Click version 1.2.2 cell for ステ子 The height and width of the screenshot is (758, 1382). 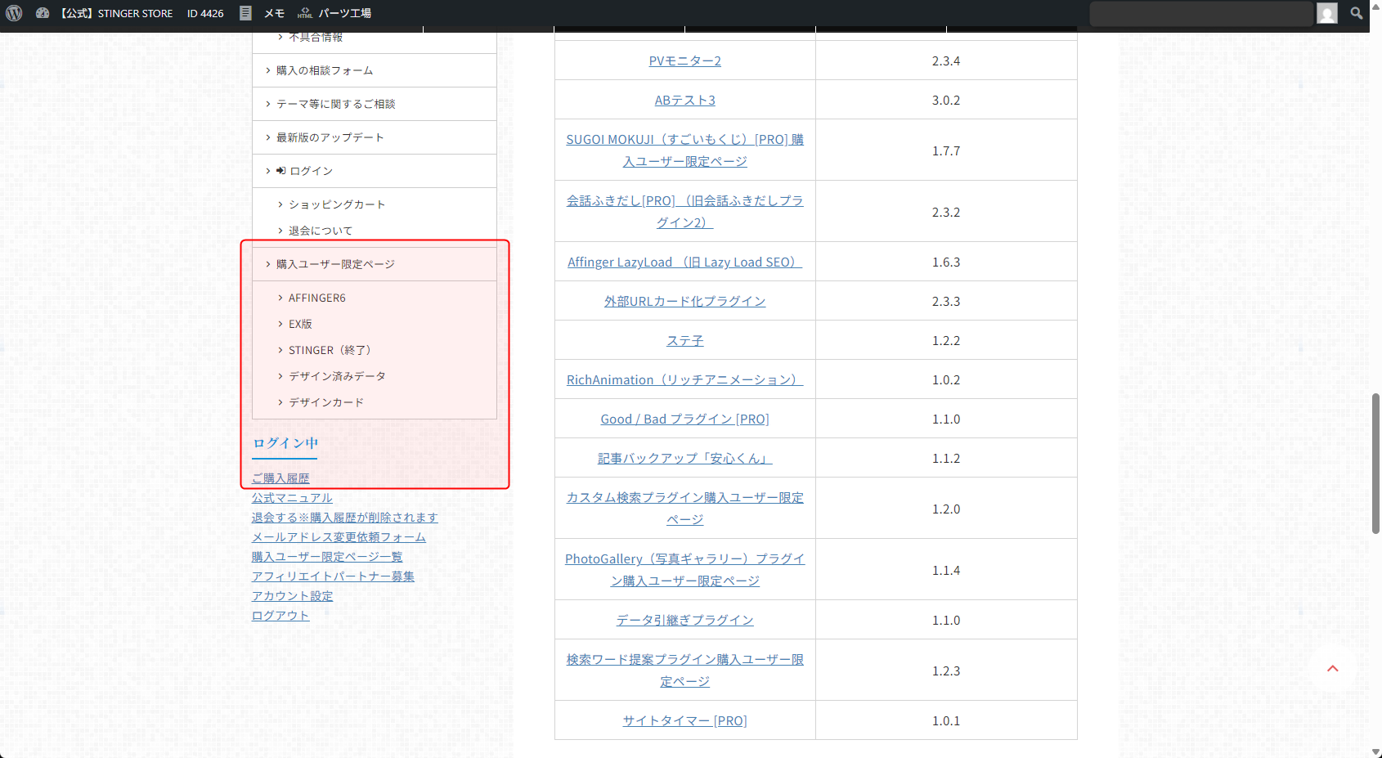coord(946,340)
